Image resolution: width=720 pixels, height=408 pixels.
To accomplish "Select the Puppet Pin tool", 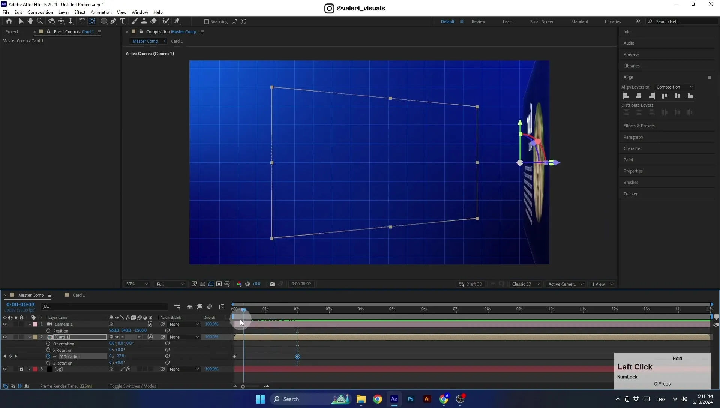I will click(177, 21).
